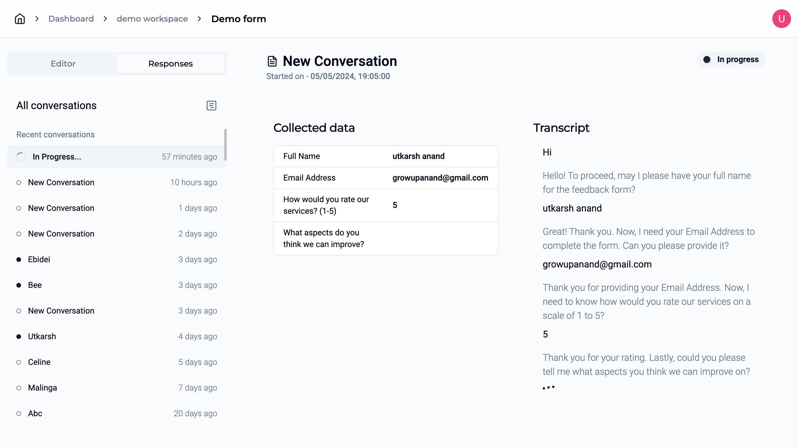
Task: Toggle the in-progress status indicator
Action: coord(732,59)
